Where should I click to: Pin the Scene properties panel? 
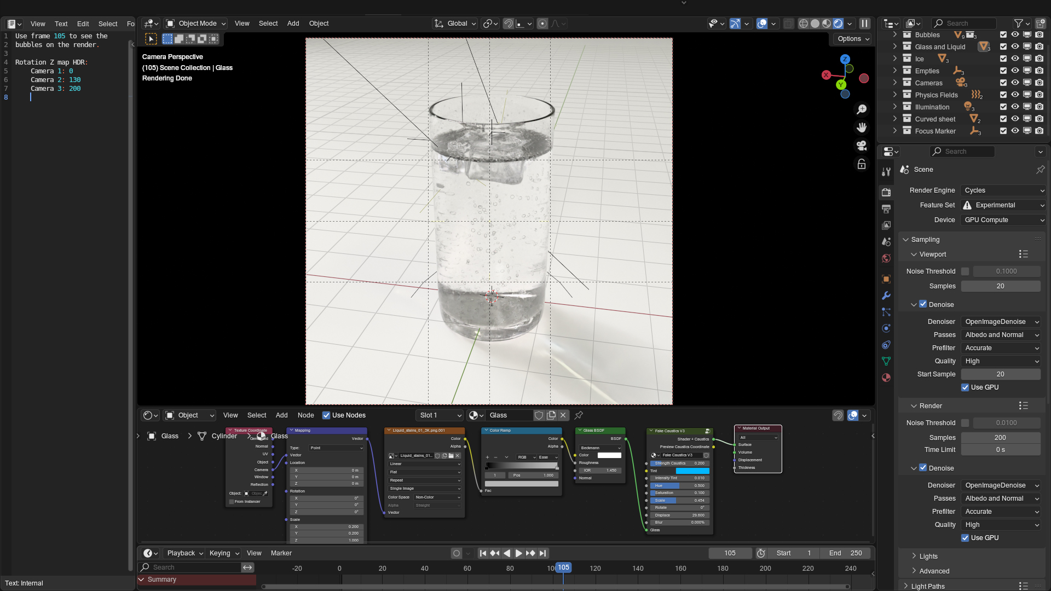[x=1040, y=170]
